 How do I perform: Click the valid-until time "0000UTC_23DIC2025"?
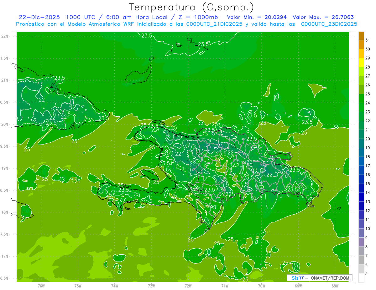329,24
